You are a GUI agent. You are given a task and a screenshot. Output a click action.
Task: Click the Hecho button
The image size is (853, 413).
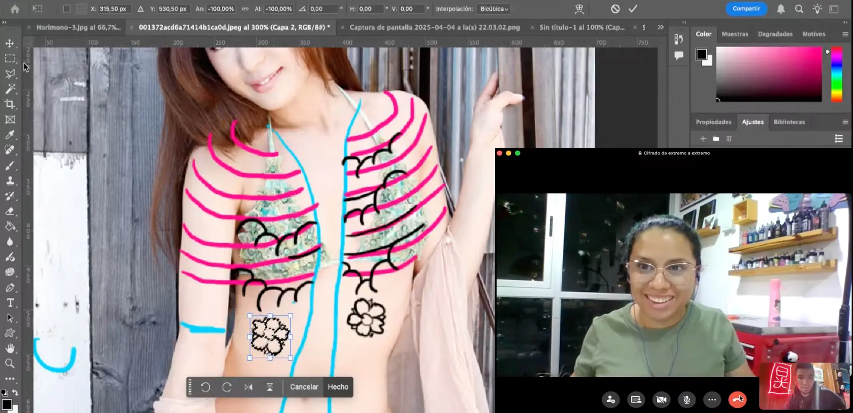(338, 387)
